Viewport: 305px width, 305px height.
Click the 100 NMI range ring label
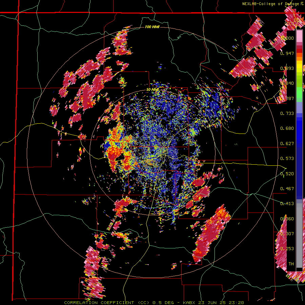click(152, 27)
